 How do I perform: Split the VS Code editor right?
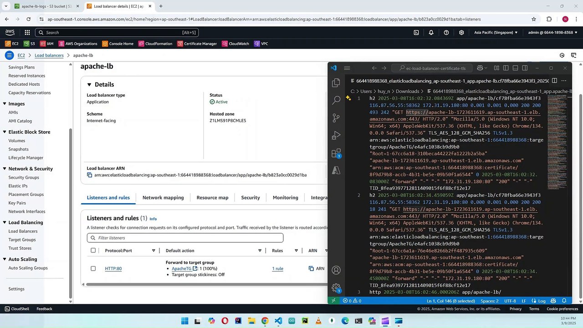554,81
